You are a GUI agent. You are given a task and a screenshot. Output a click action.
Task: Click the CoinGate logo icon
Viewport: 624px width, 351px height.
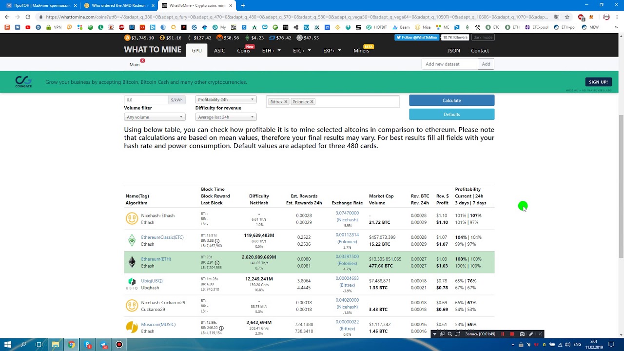[x=23, y=81]
